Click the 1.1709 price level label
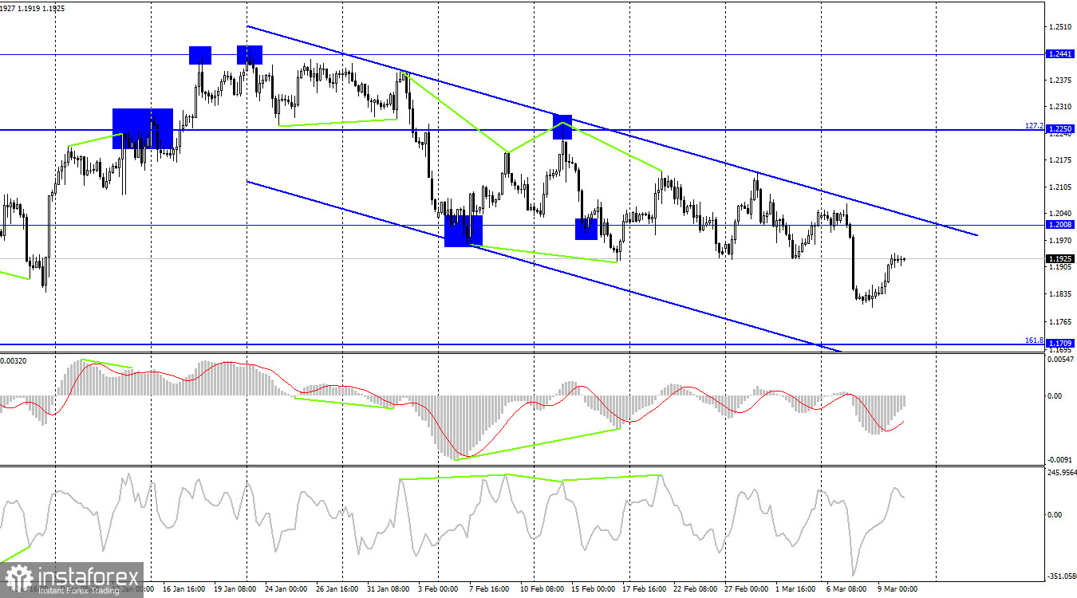 pos(1059,343)
